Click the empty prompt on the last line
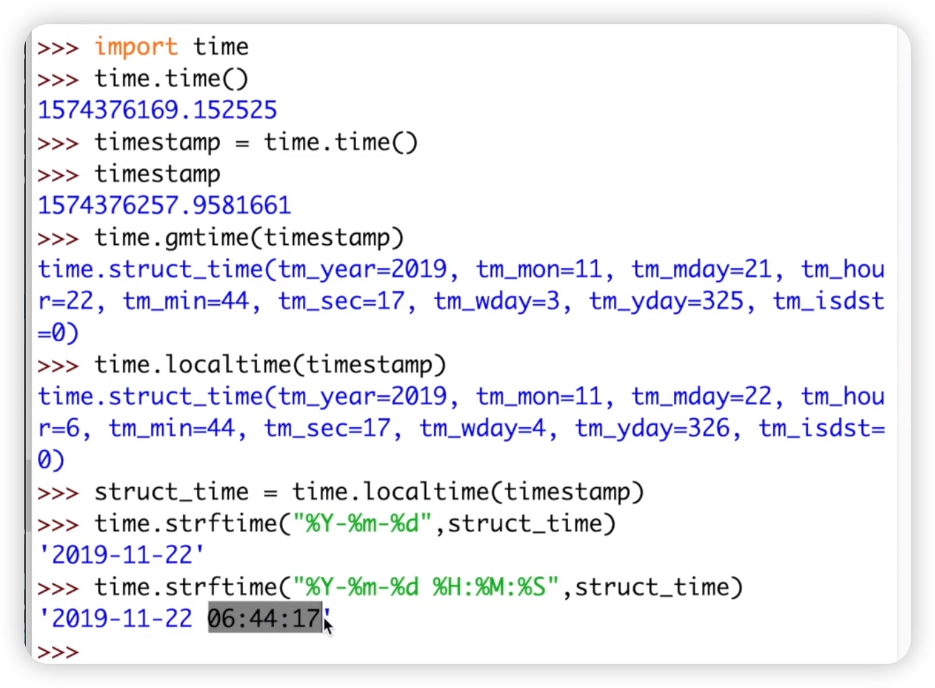Screen dimensions: 935x688 tap(58, 652)
